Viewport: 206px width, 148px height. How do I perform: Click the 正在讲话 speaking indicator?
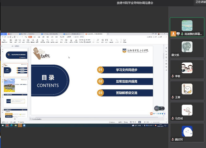tap(200, 2)
